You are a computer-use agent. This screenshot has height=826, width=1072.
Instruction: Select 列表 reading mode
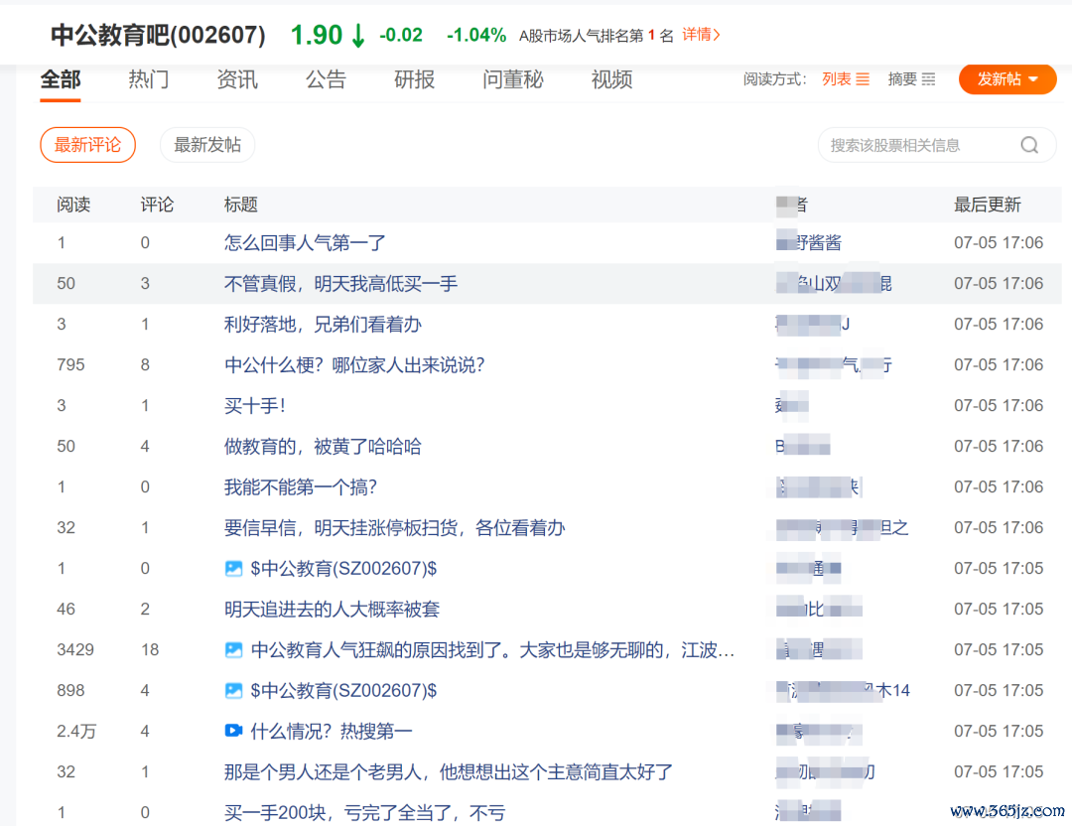click(845, 79)
